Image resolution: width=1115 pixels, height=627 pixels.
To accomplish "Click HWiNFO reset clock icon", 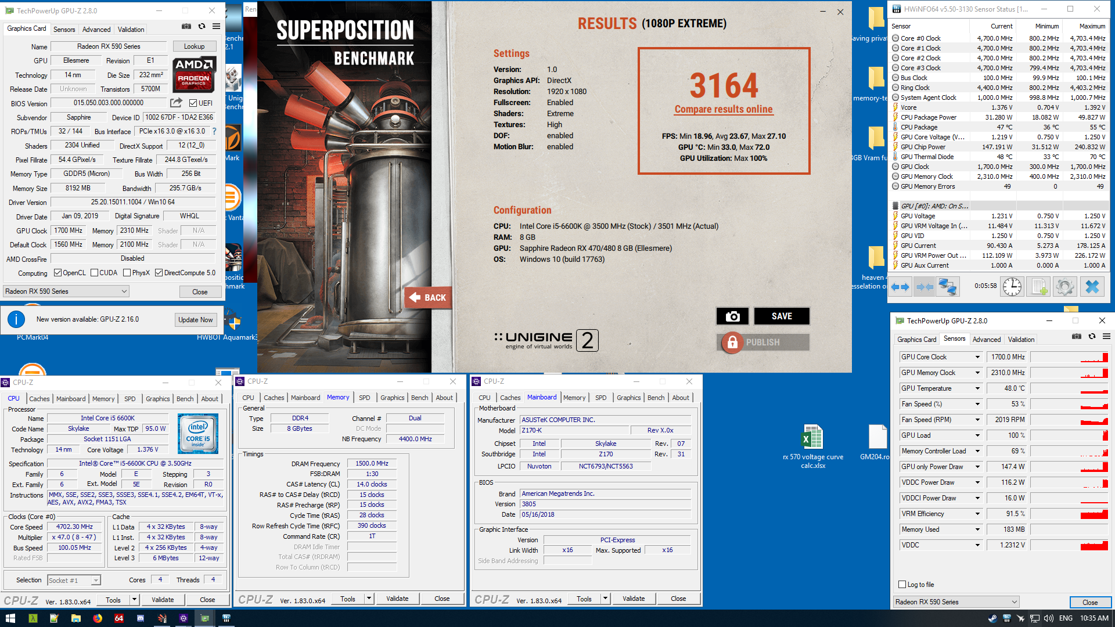I will (x=1012, y=287).
